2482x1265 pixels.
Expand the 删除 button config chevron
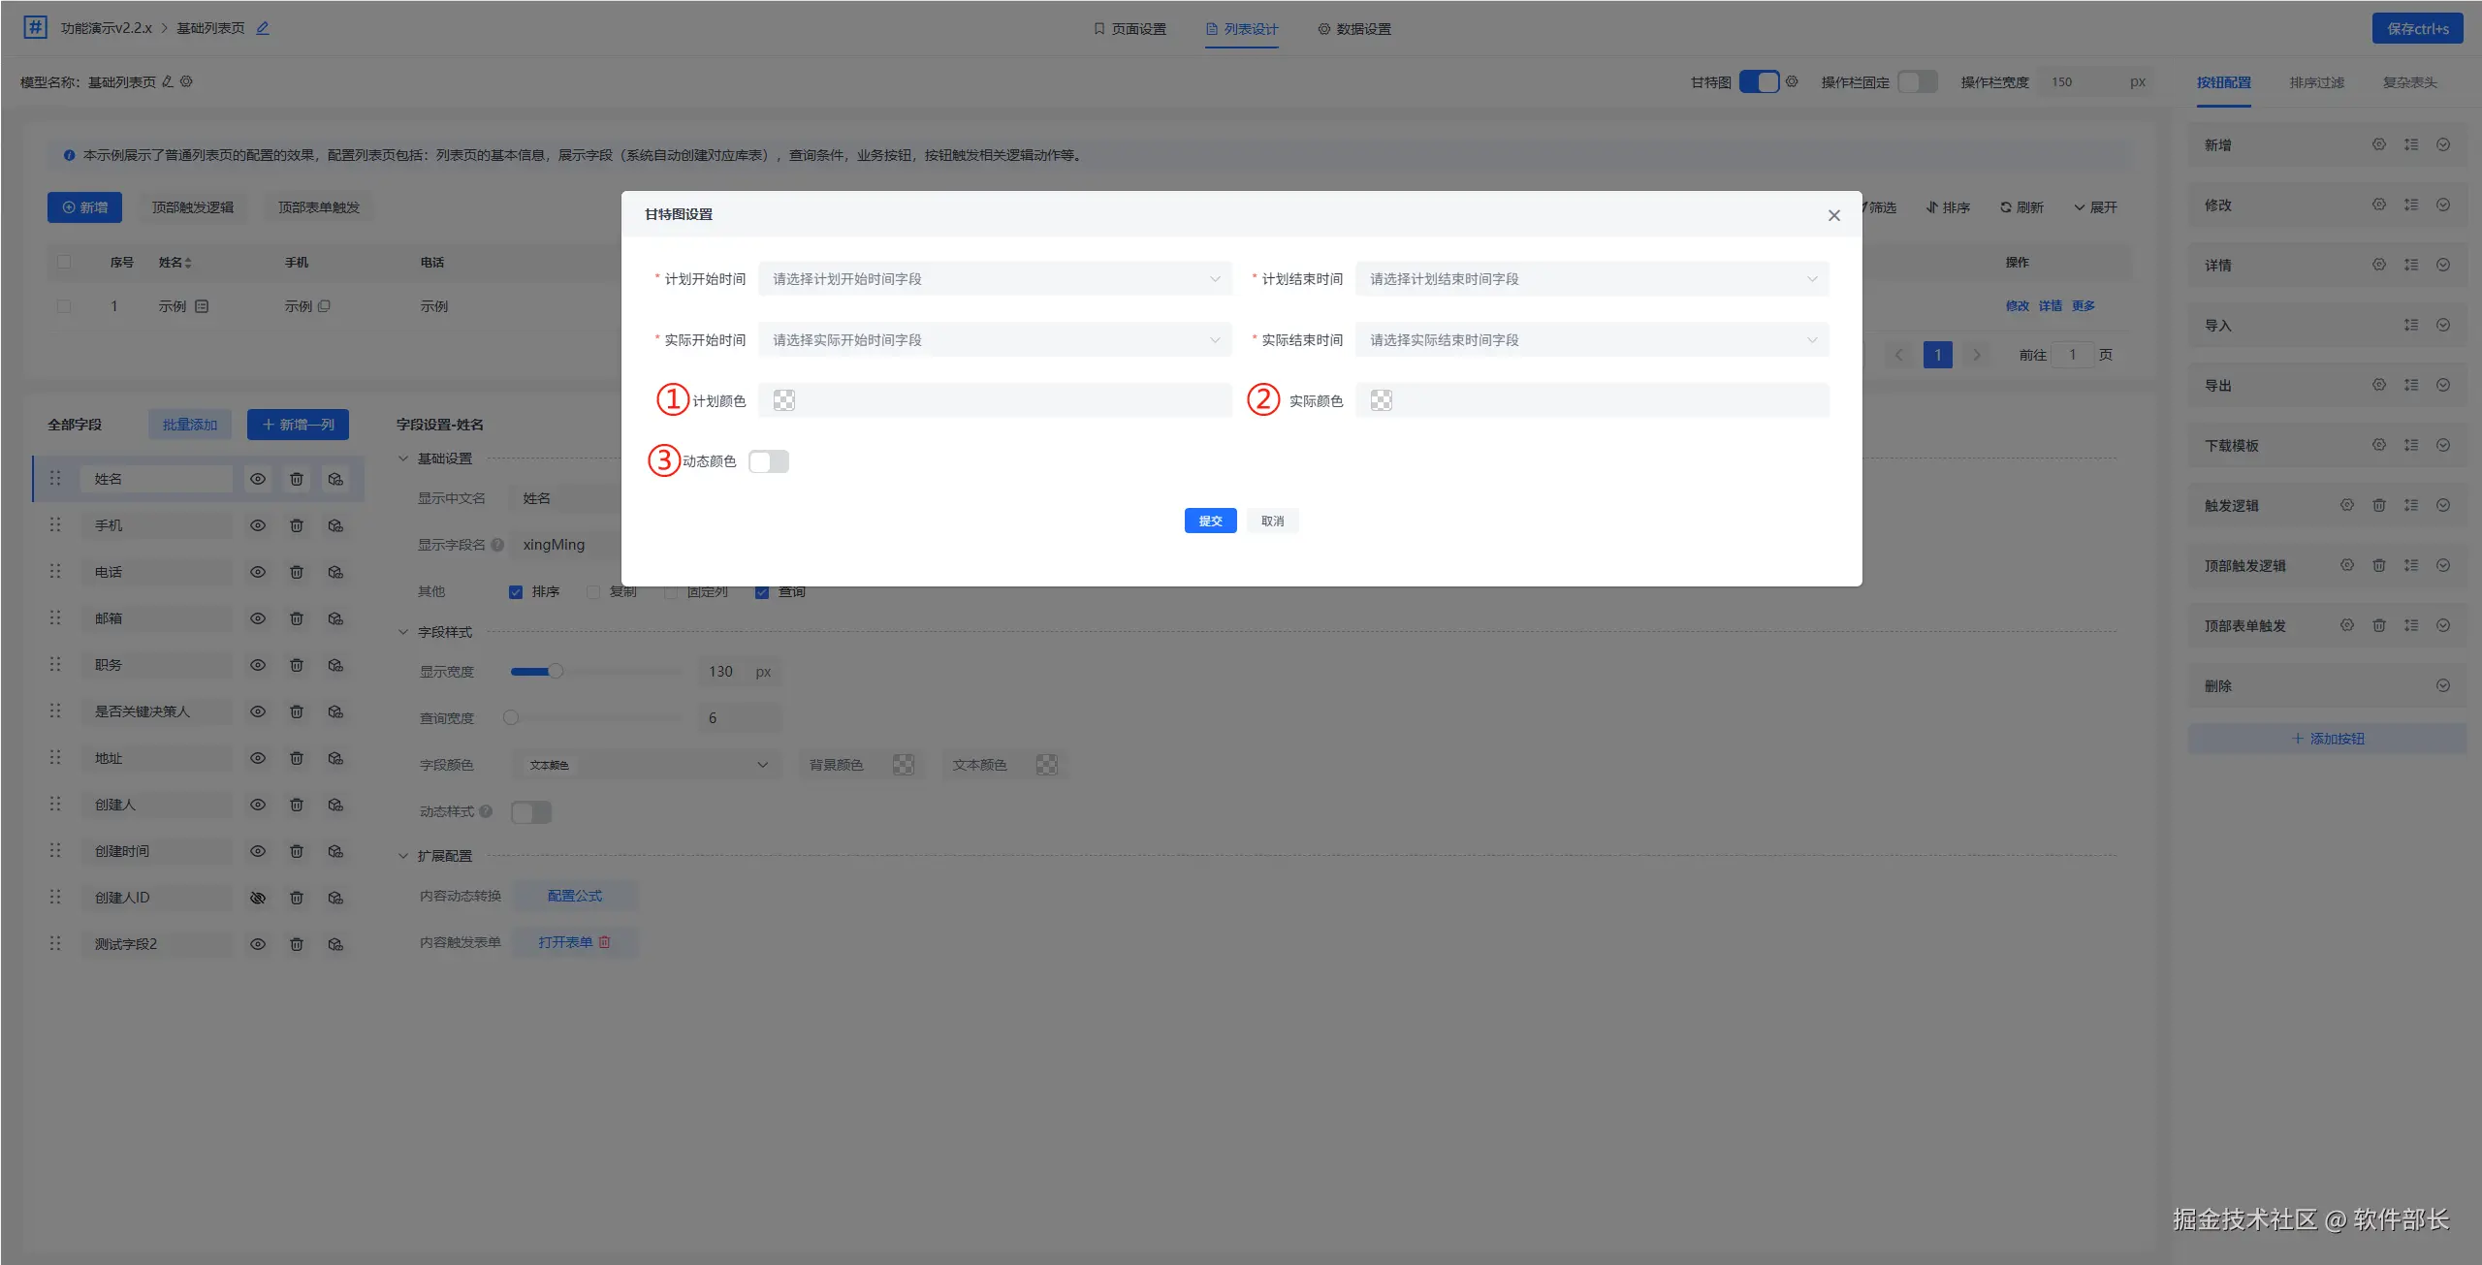point(2443,685)
